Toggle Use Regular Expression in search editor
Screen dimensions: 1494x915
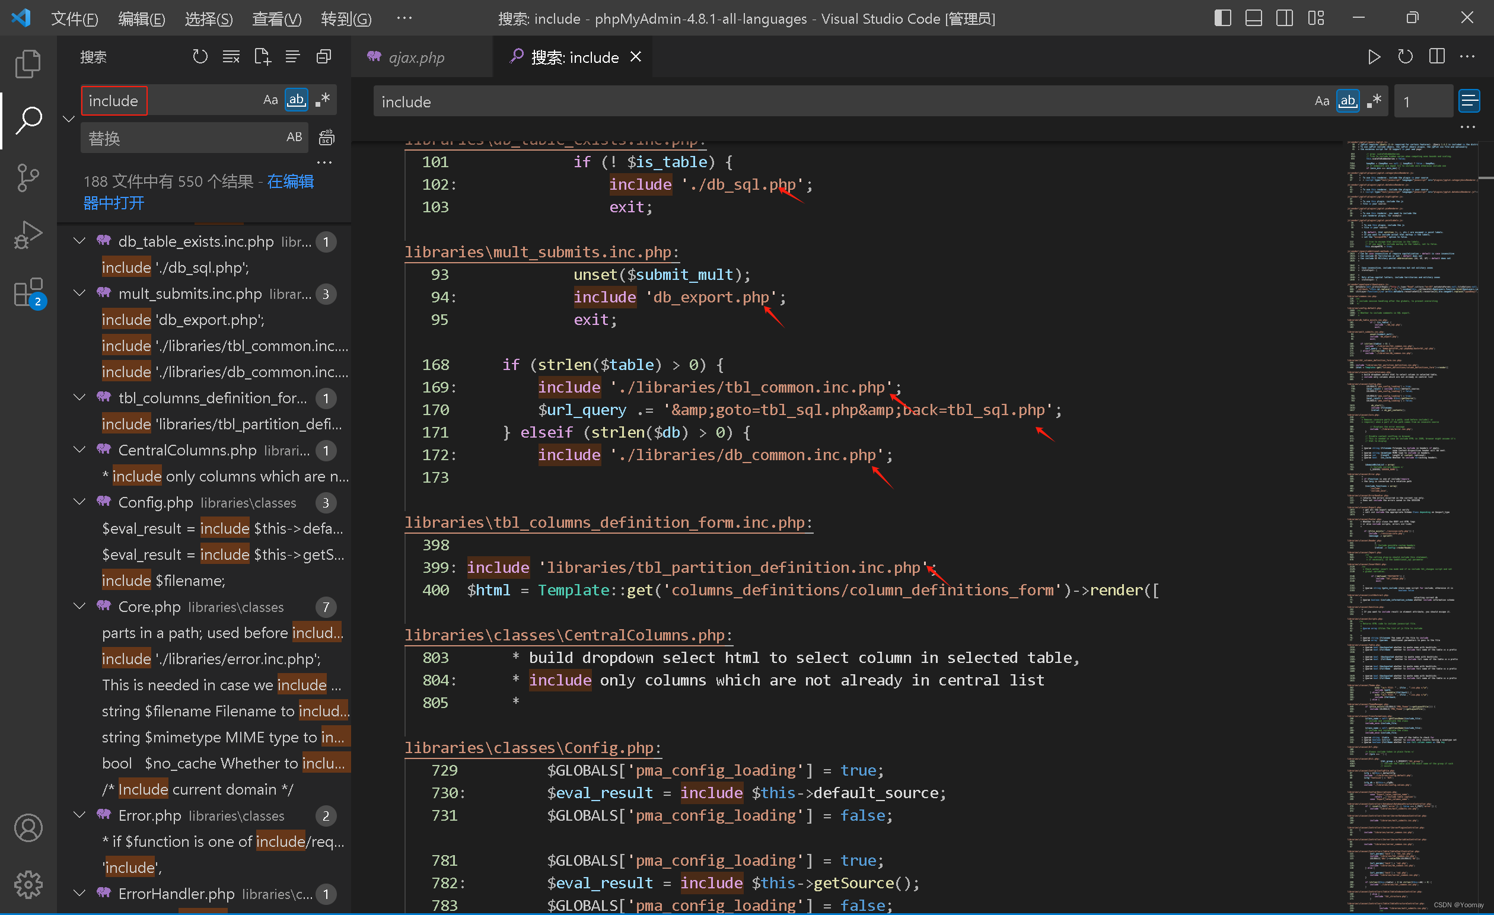click(1374, 101)
